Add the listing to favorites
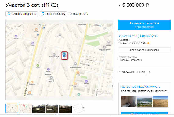The height and width of the screenshot is (117, 174). tap(22, 14)
